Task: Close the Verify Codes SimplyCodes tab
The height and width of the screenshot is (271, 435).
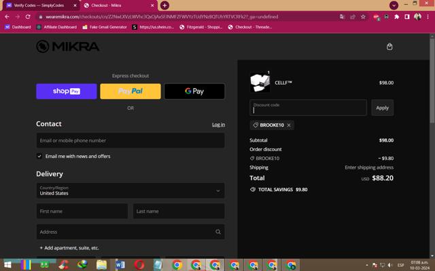Action: 75,5
